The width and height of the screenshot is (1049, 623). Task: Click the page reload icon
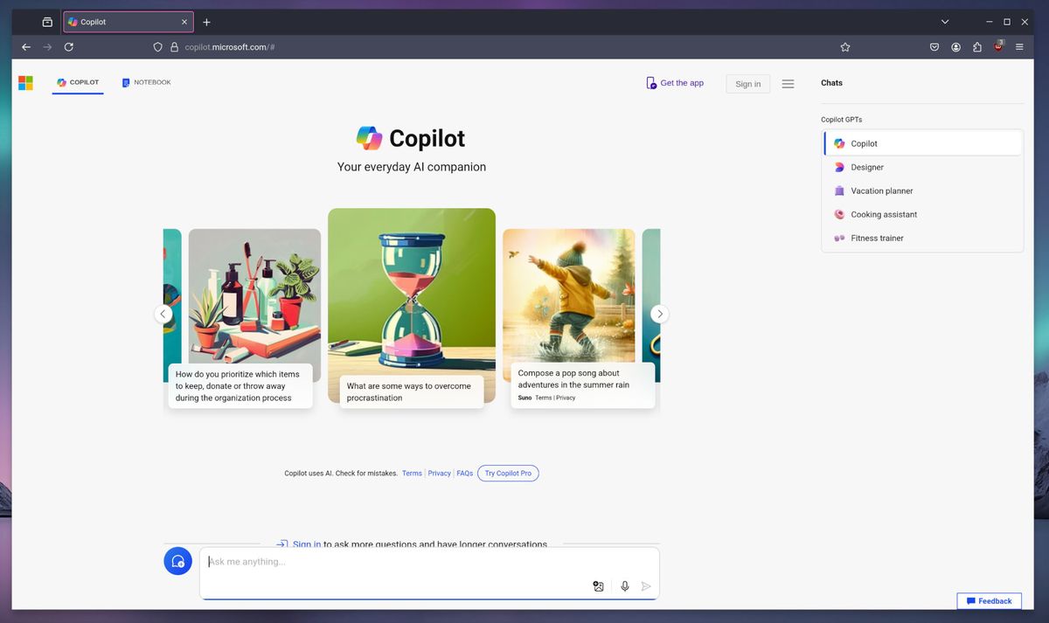pos(69,46)
